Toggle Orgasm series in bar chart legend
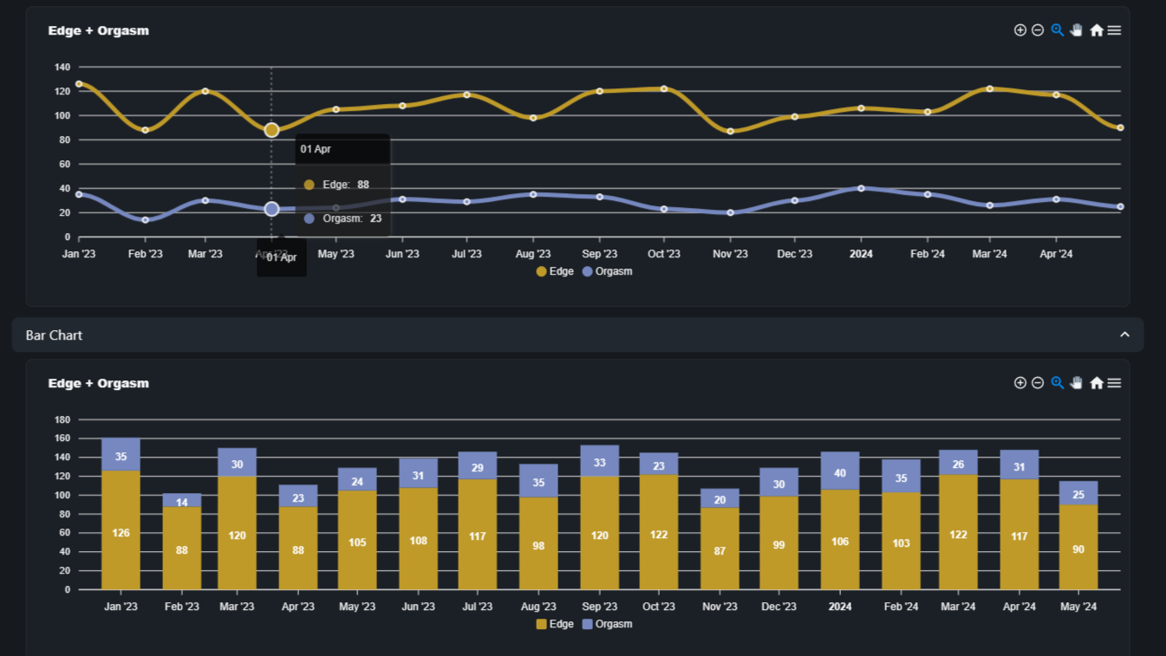The image size is (1166, 656). 607,624
